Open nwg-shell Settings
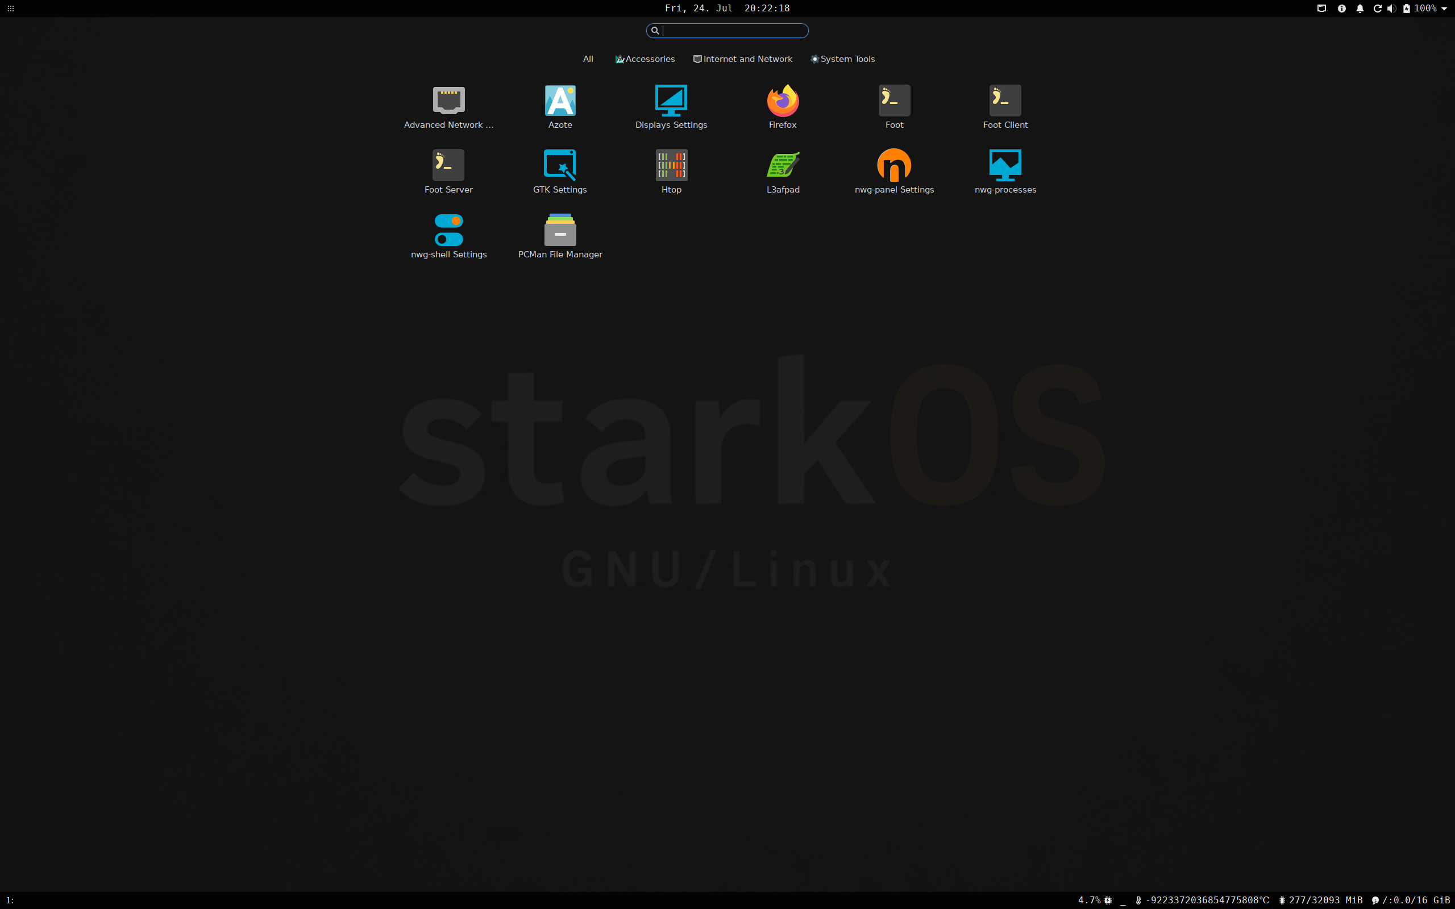 pyautogui.click(x=448, y=236)
